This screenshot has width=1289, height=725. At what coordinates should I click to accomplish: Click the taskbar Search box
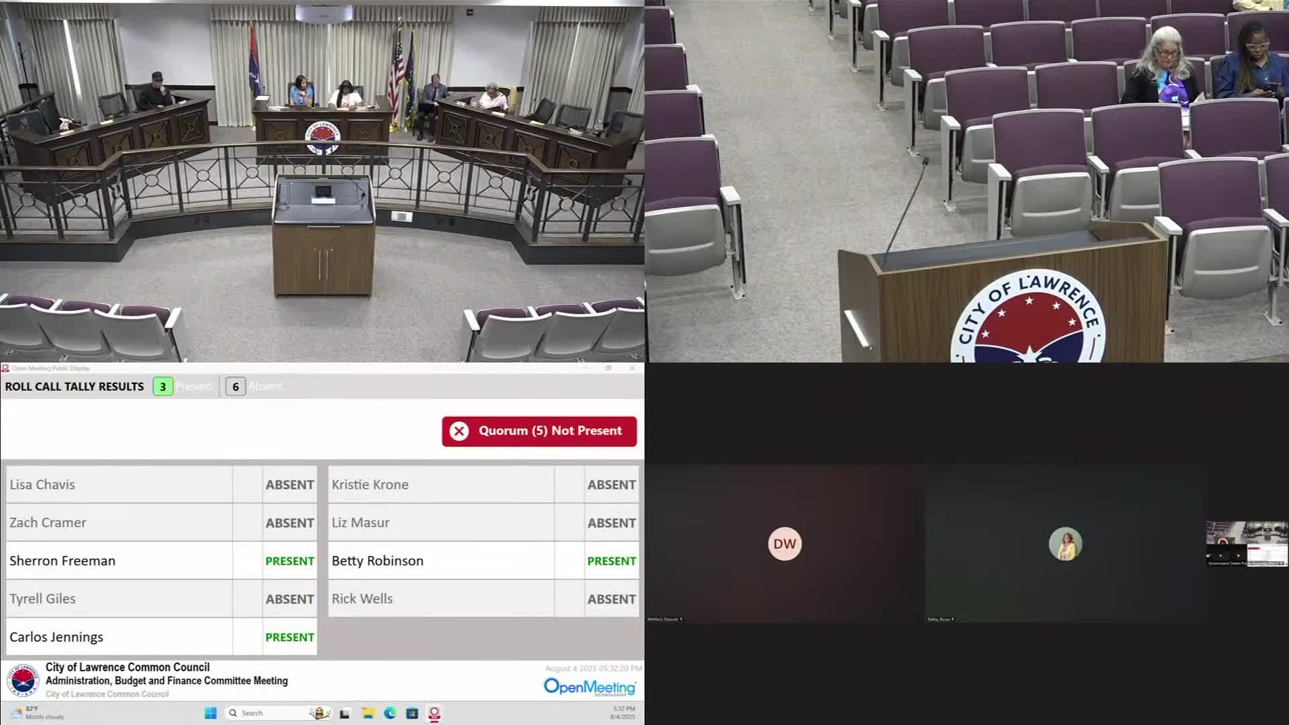pos(269,713)
